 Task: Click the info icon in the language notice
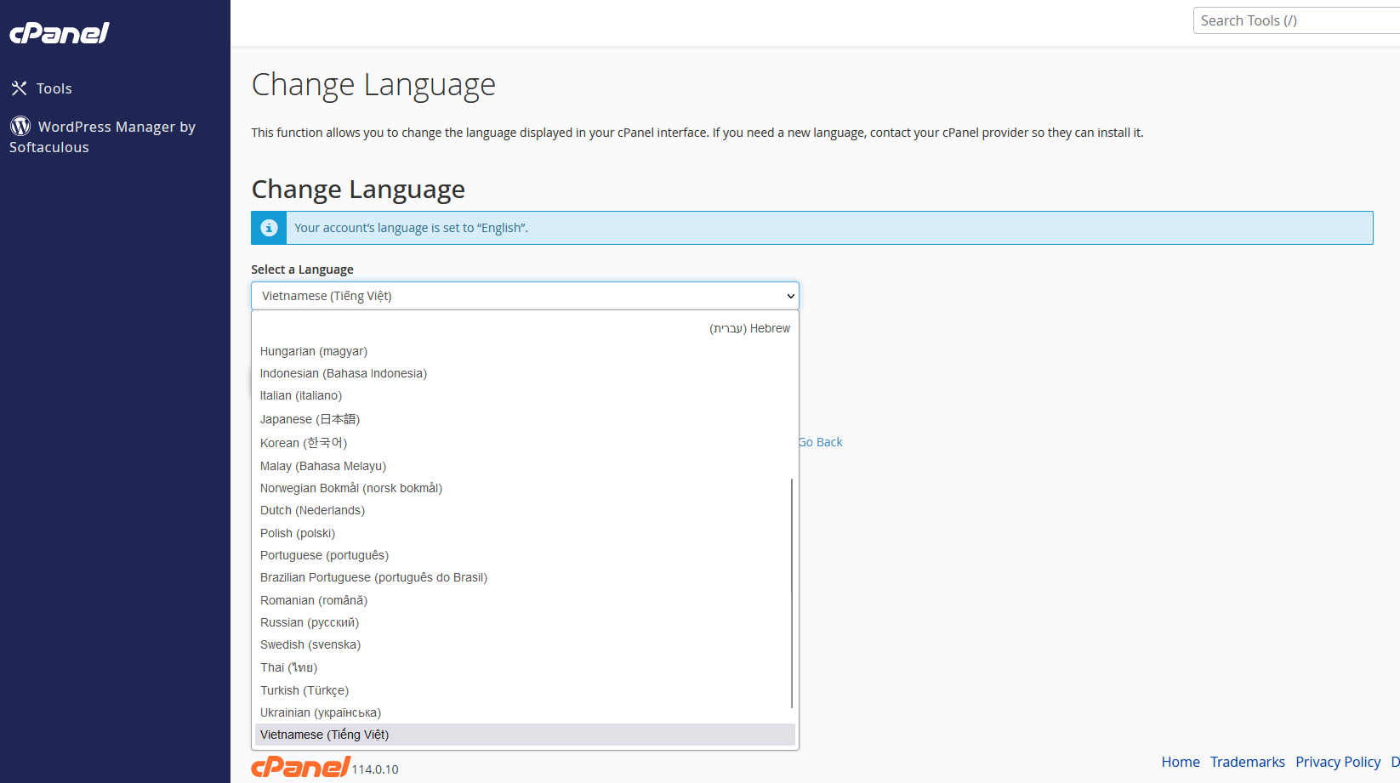click(x=269, y=228)
